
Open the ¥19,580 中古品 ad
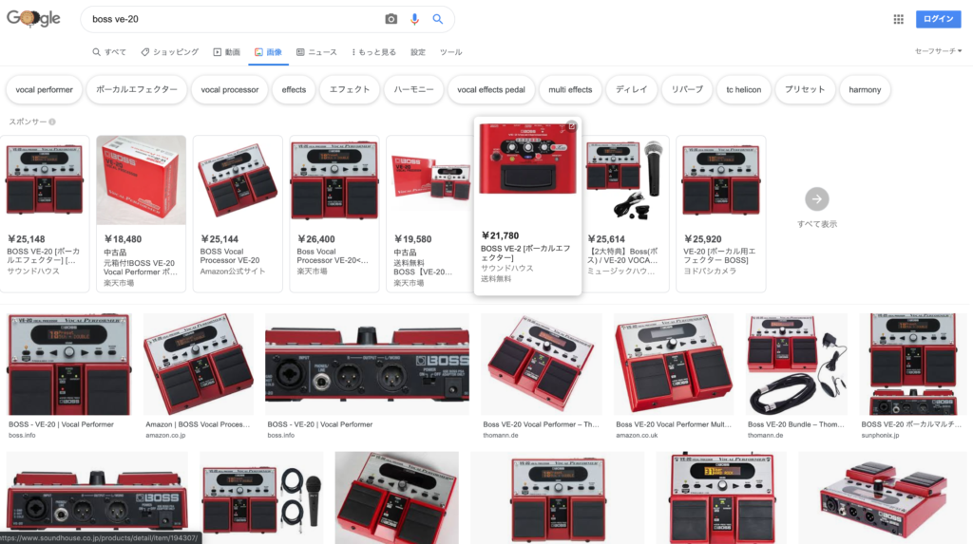point(430,214)
